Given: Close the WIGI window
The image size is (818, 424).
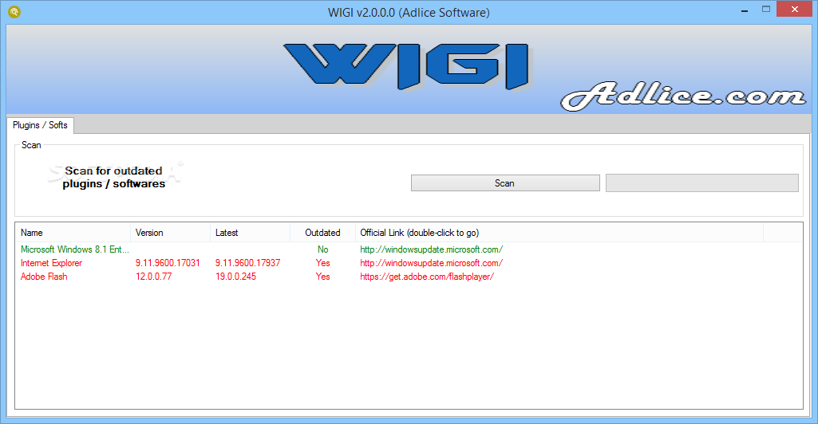Looking at the screenshot, I should tap(795, 10).
